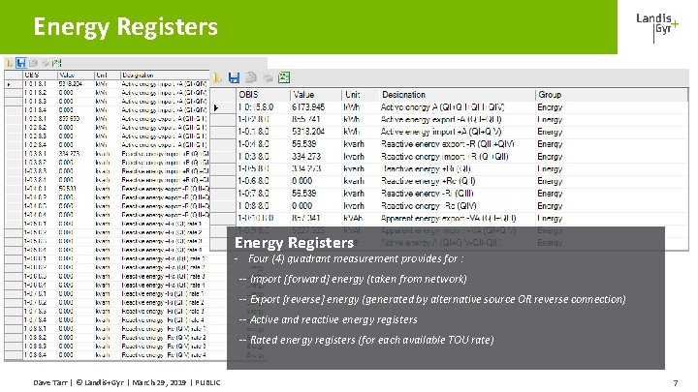The height and width of the screenshot is (392, 698).
Task: Click 'Reactive energy -Rc (QIV) rate 4' in the left table
Action: (x=164, y=355)
